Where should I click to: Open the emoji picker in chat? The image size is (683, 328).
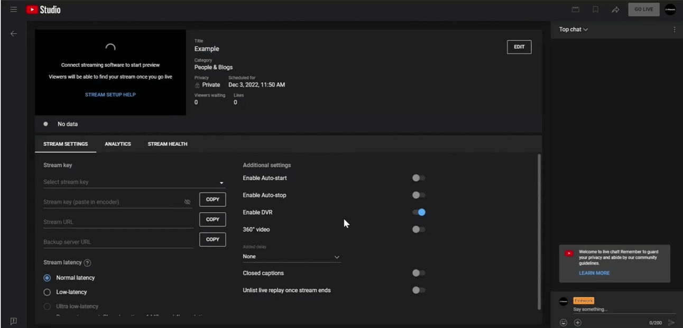pyautogui.click(x=564, y=323)
